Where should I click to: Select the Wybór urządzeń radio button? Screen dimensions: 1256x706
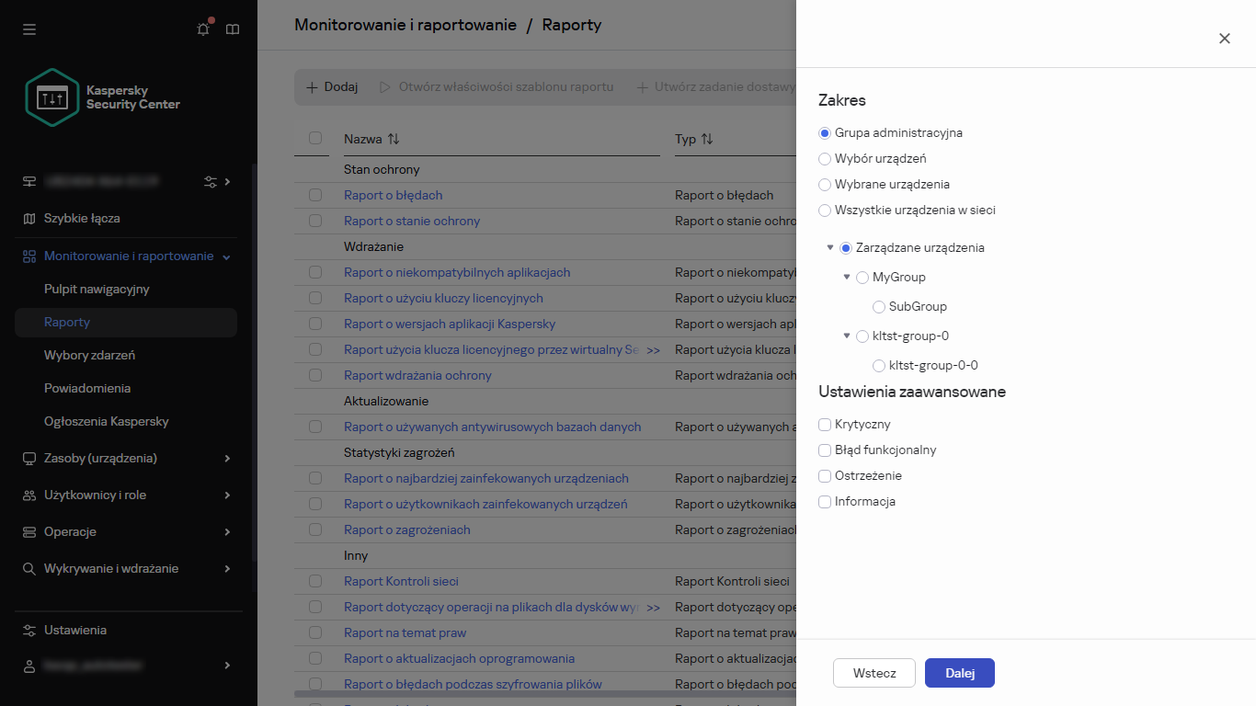(x=825, y=159)
